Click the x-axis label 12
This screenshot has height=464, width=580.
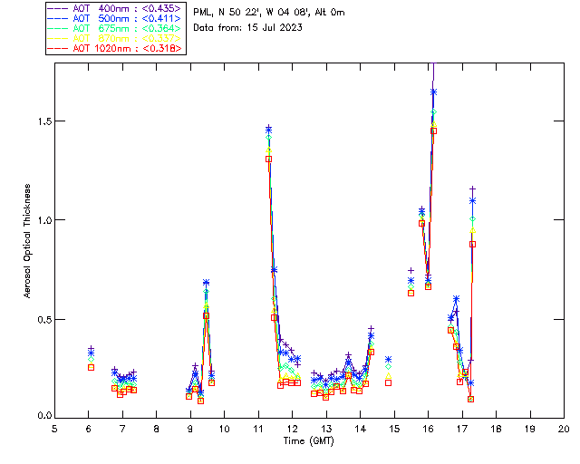[x=292, y=429]
